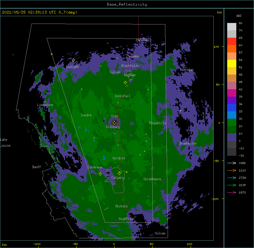Click the Drumheller label
The image size is (254, 248).
click(188, 143)
